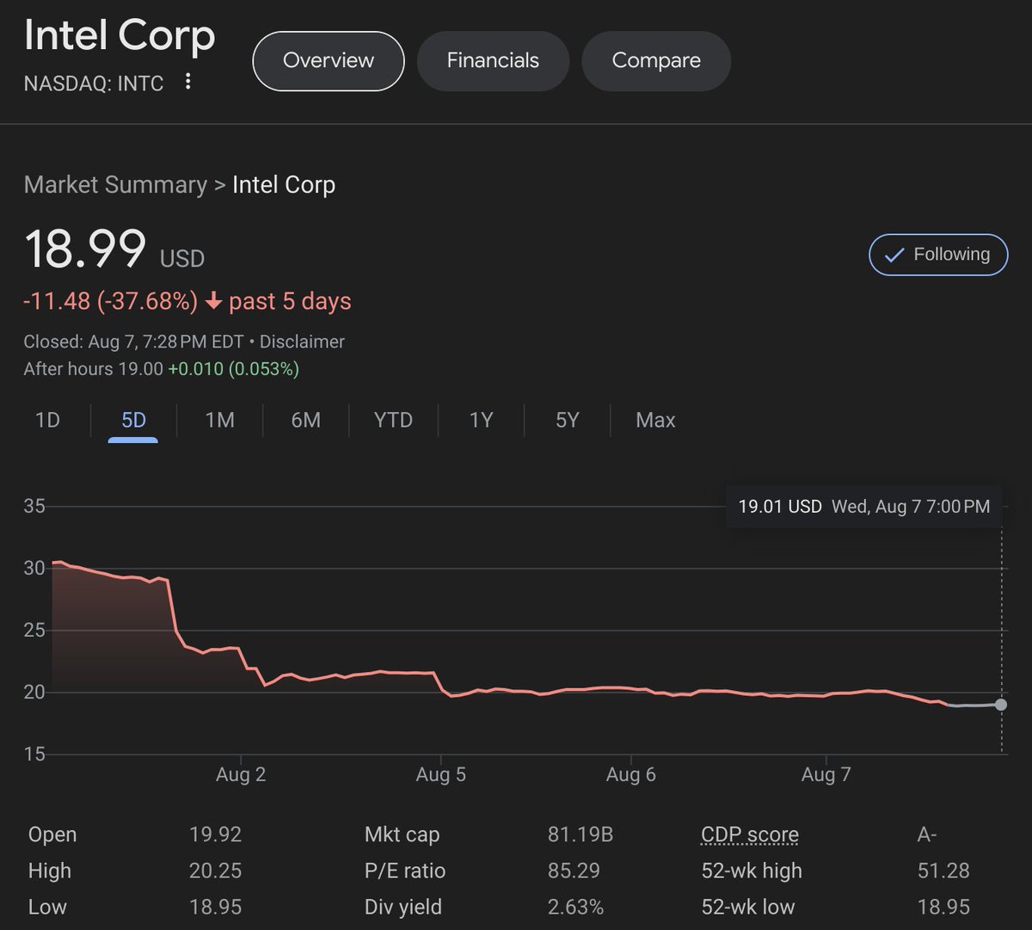The height and width of the screenshot is (930, 1032).
Task: Click the CDP score label
Action: [x=750, y=835]
